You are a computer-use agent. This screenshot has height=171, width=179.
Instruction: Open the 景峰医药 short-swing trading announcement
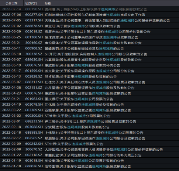coord(84,48)
